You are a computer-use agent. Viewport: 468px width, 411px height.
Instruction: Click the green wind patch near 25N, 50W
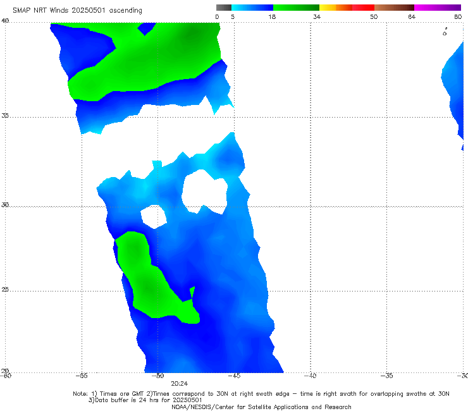tap(149, 286)
